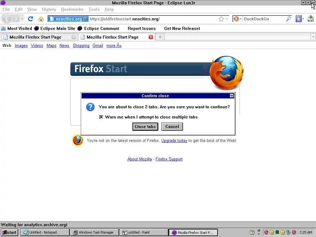This screenshot has width=316, height=237.
Task: Reload the page with the refresh icon
Action: [31, 19]
